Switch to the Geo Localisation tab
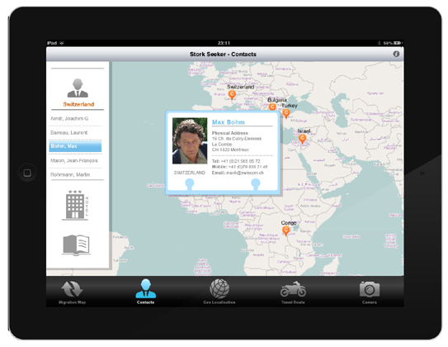 pos(219,292)
